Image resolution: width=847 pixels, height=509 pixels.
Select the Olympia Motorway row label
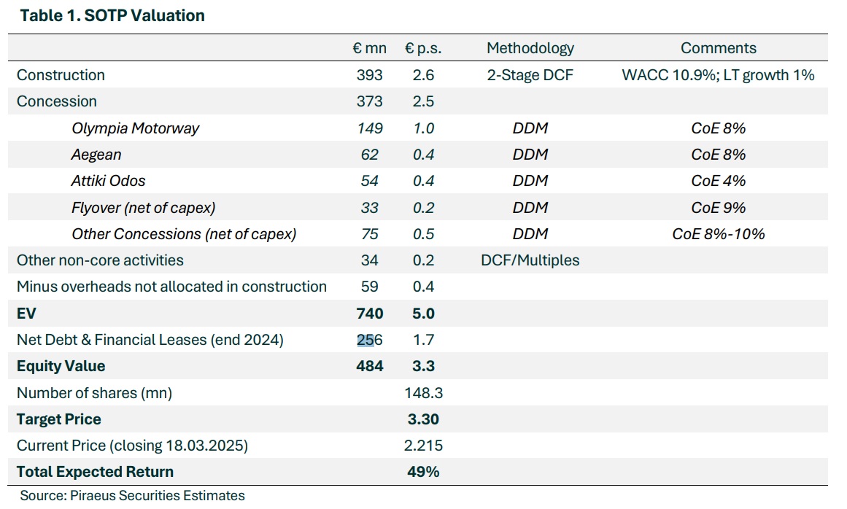coord(136,128)
